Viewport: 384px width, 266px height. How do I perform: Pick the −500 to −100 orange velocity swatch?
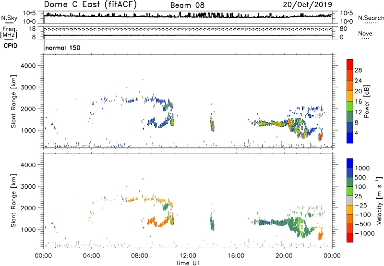click(350, 219)
